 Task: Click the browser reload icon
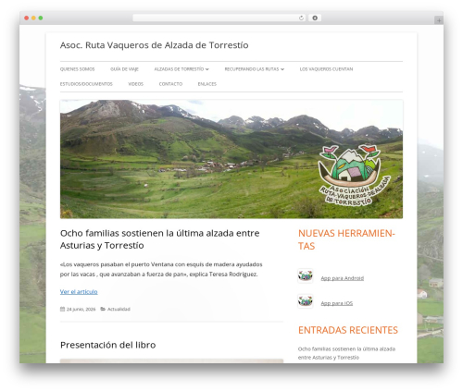pos(301,18)
